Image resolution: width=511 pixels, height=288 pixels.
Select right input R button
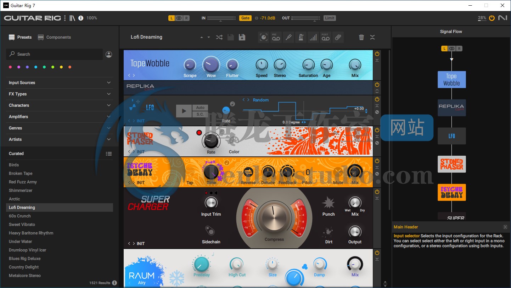[186, 18]
